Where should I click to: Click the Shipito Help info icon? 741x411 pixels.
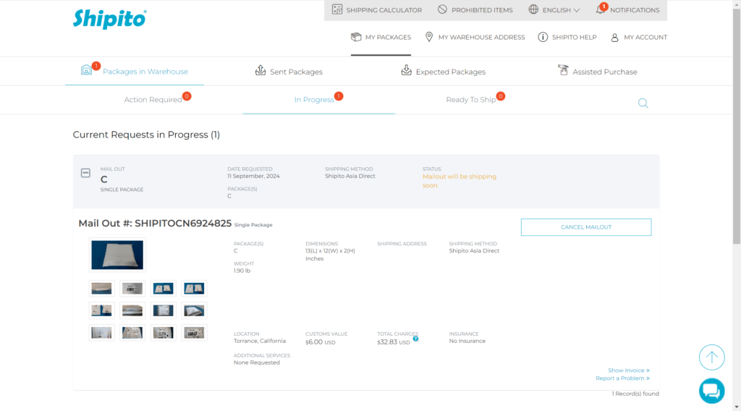[x=543, y=37]
